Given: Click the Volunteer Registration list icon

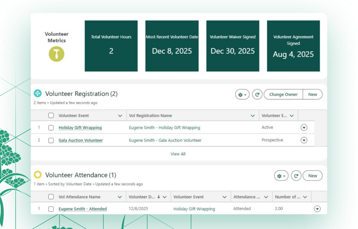Looking at the screenshot, I should coord(38,93).
